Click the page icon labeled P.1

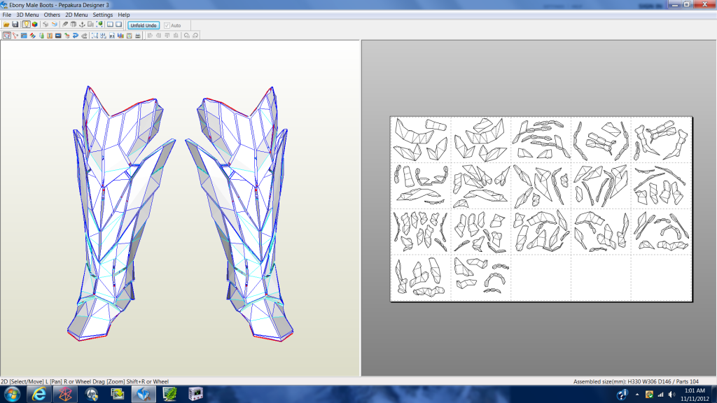coord(112,36)
